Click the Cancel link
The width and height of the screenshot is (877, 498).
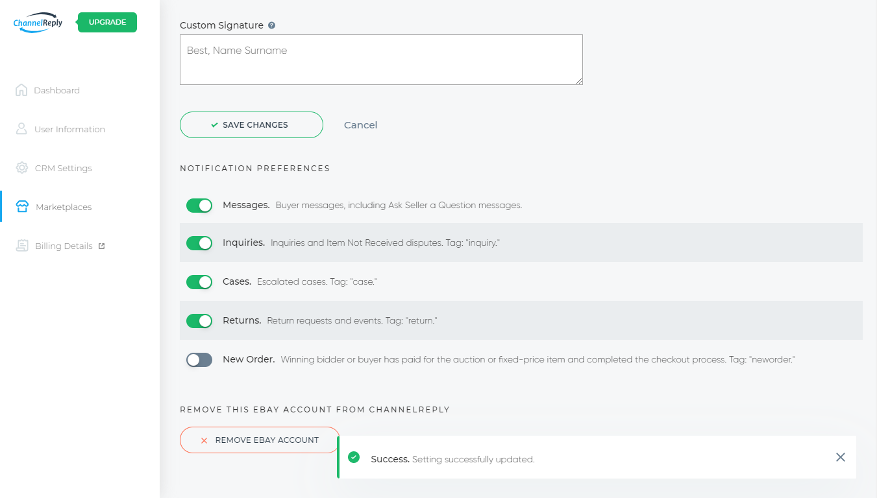360,124
